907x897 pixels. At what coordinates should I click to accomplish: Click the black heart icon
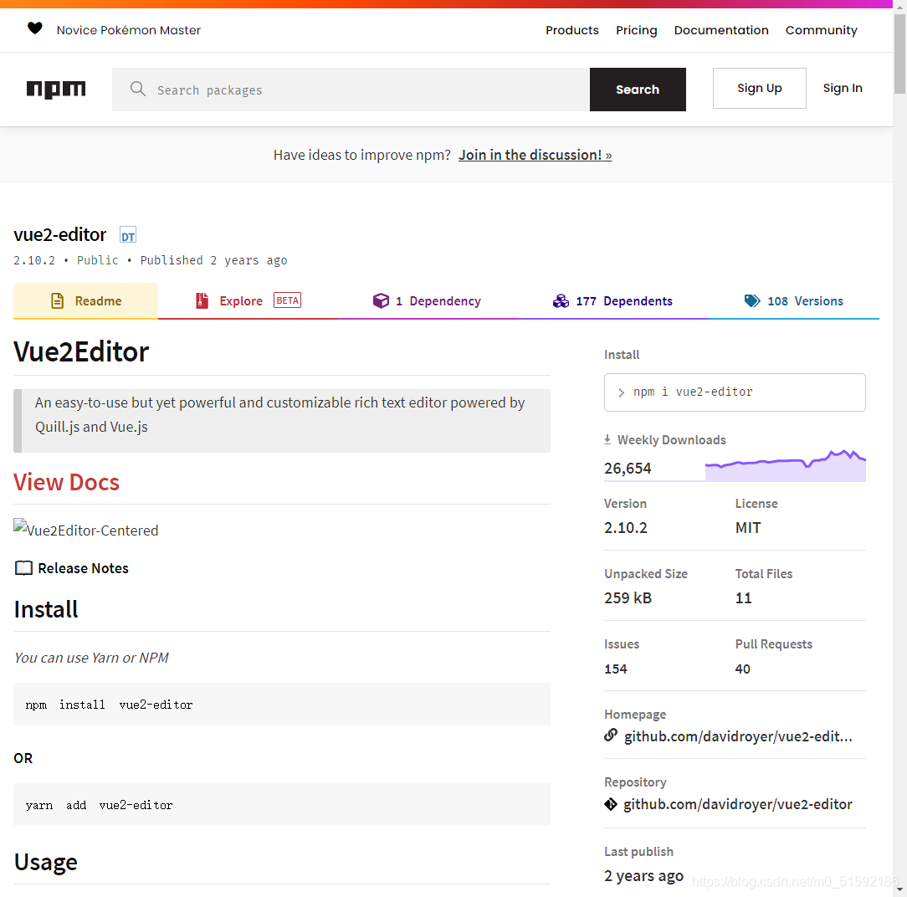tap(34, 28)
